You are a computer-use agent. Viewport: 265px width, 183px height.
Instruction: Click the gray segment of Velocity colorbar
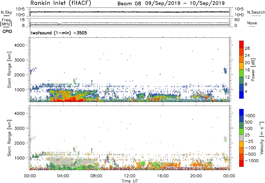coord(241,138)
